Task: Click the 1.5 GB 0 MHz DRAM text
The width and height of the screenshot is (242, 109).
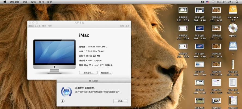Action: point(94,51)
